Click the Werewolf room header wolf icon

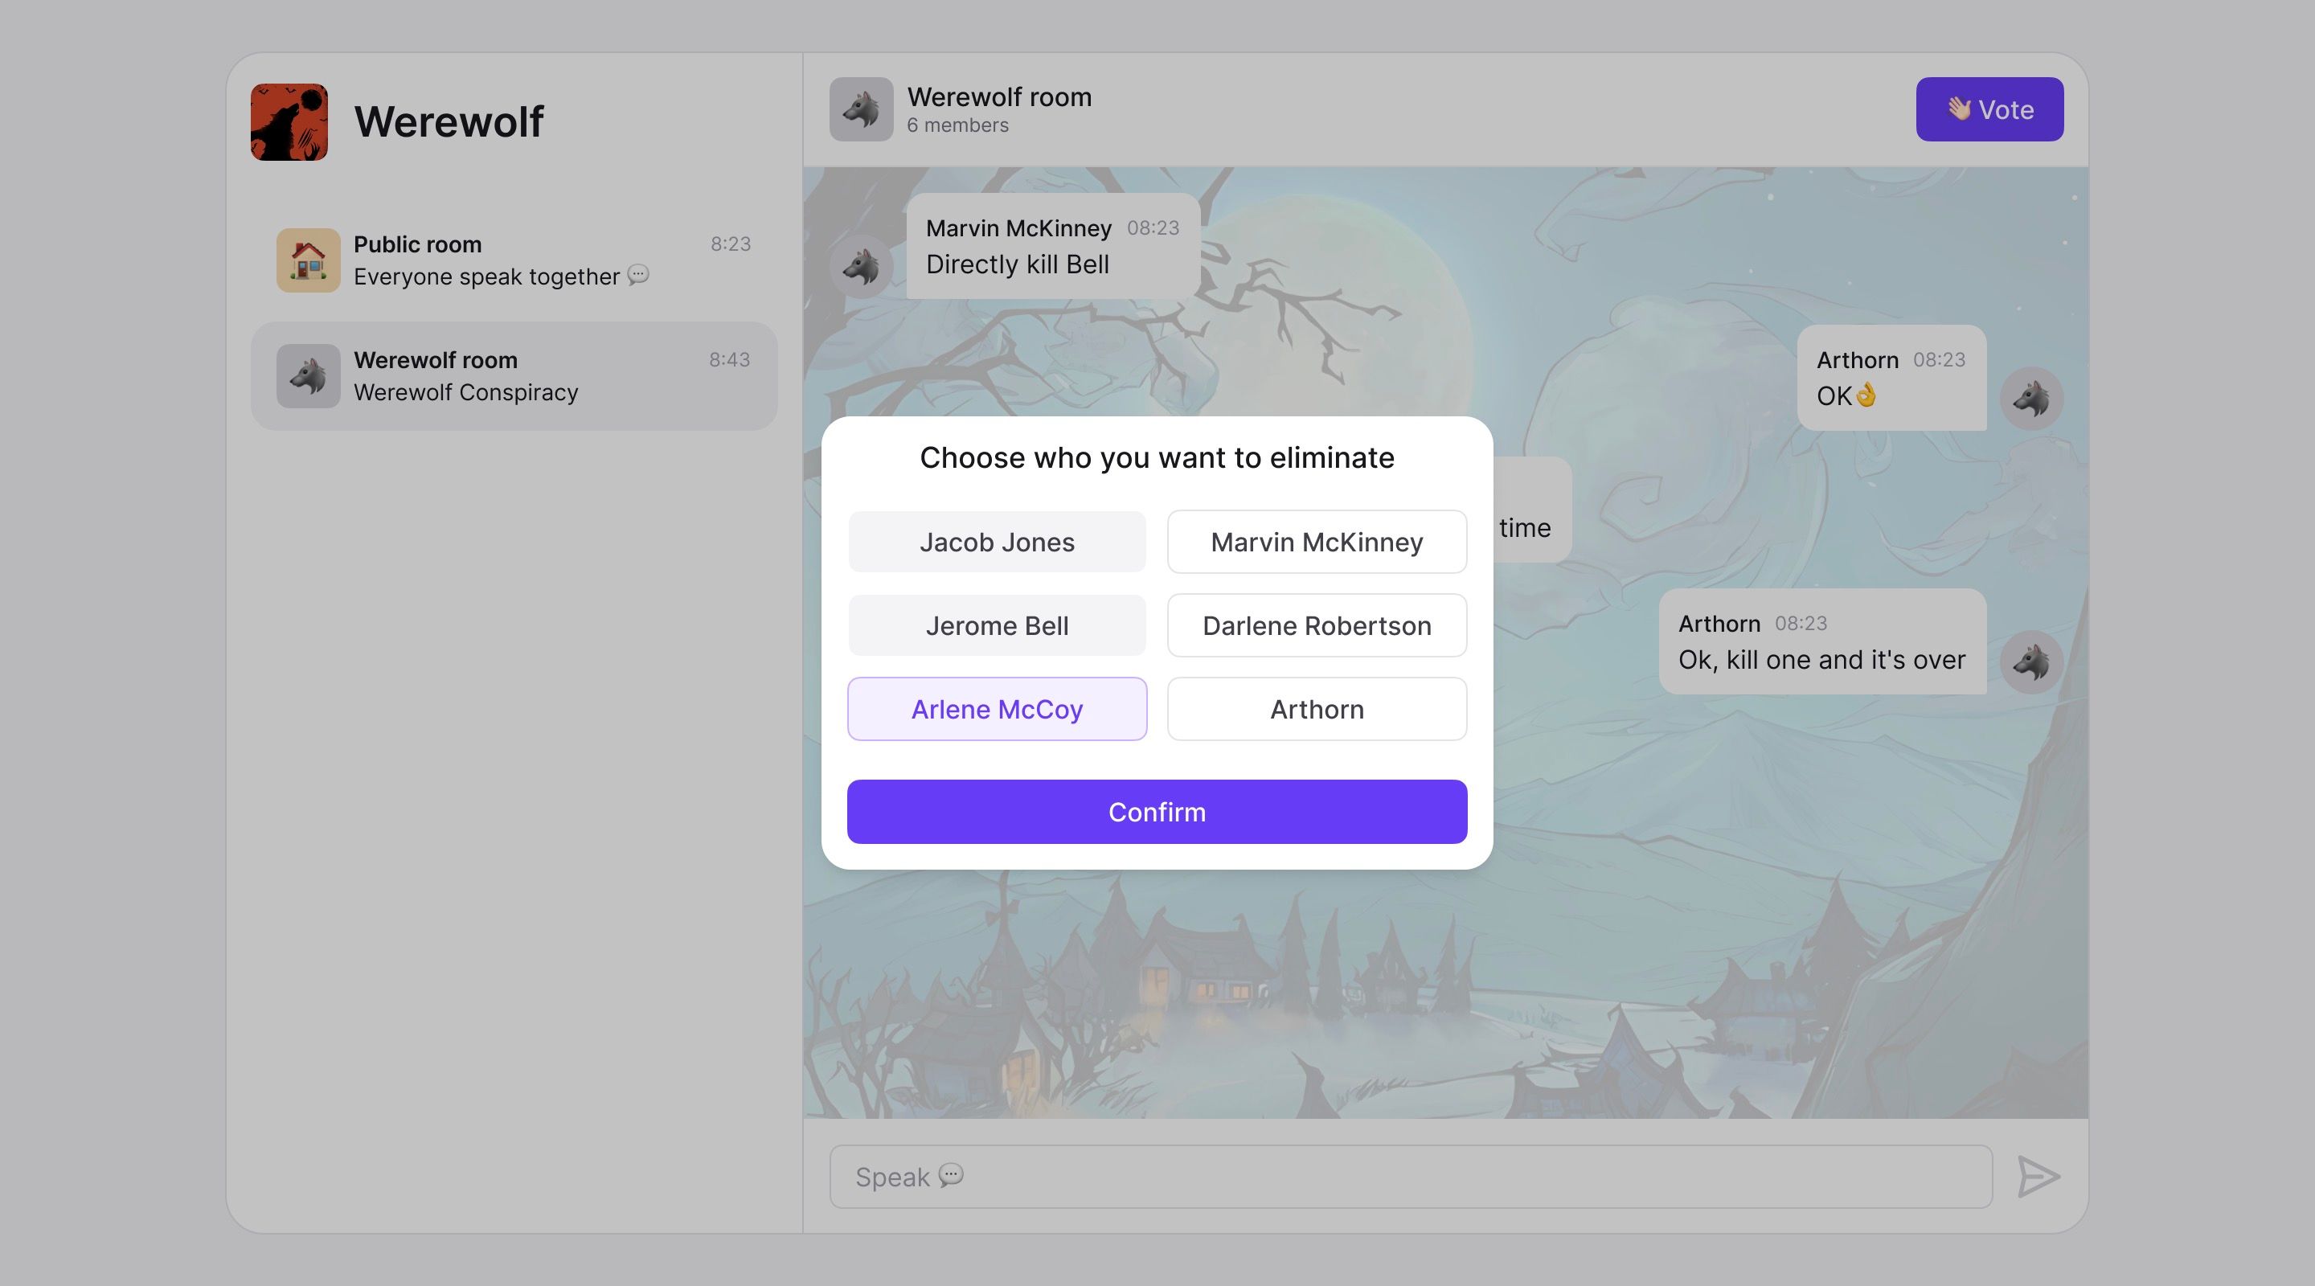862,108
